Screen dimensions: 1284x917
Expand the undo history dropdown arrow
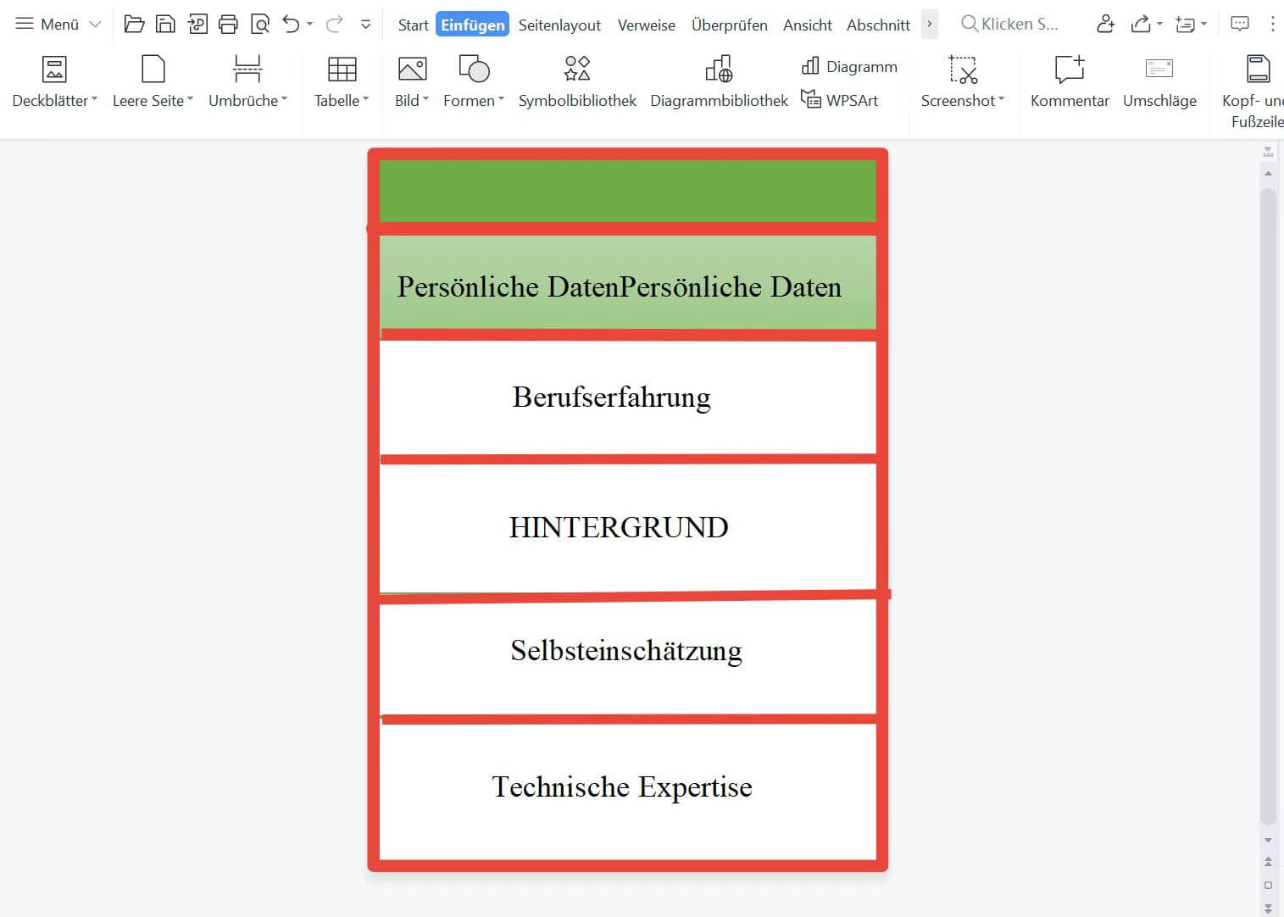point(309,25)
